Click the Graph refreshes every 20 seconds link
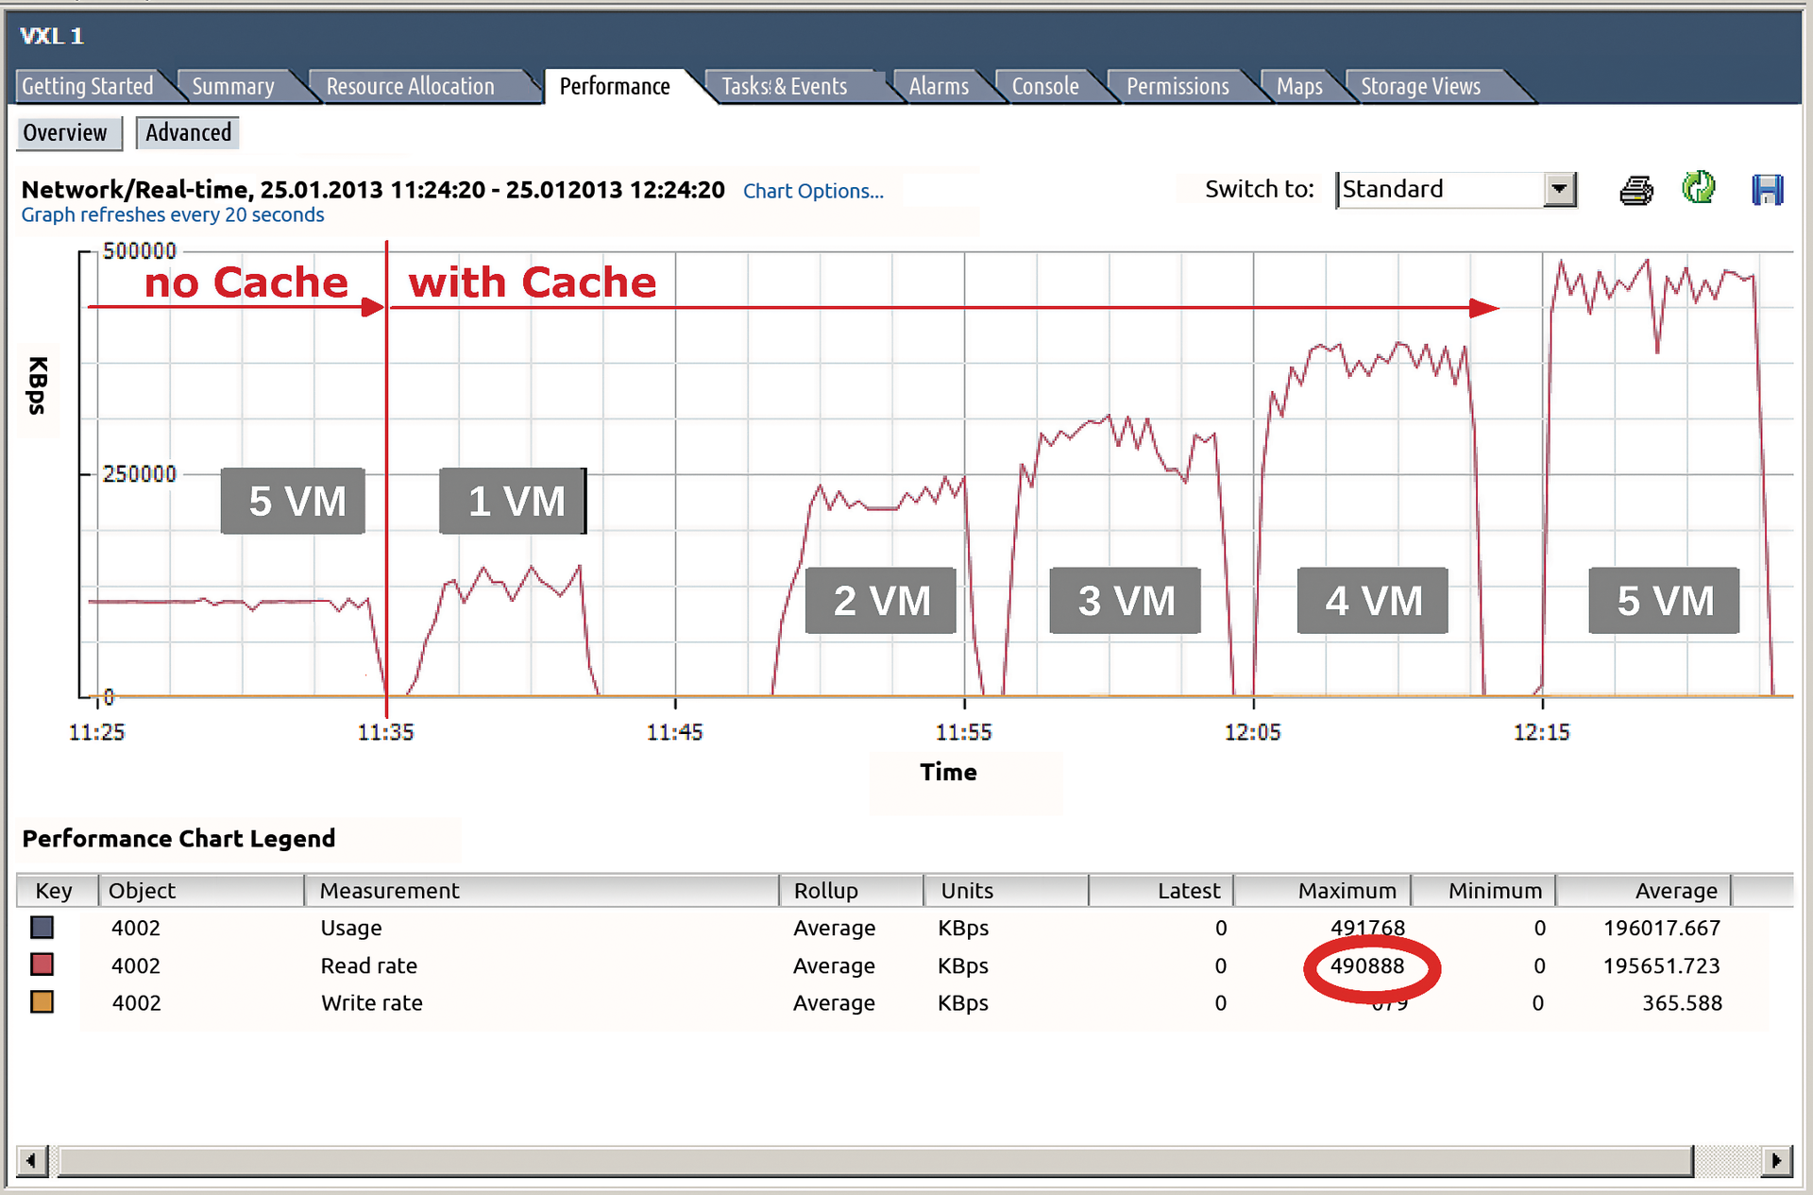Viewport: 1813px width, 1195px height. (172, 214)
